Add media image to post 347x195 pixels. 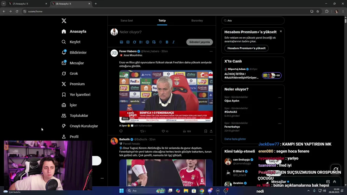point(121,42)
